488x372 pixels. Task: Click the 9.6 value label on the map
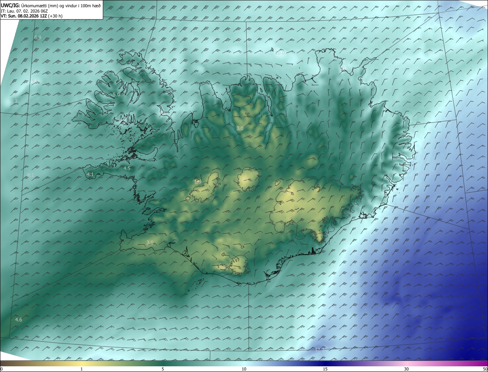tap(35, 81)
